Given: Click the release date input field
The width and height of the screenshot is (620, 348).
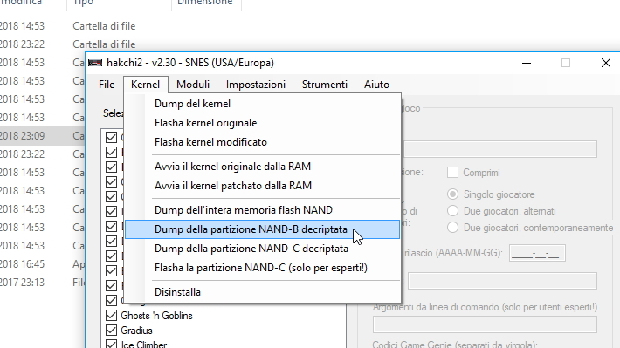Looking at the screenshot, I should [x=537, y=253].
